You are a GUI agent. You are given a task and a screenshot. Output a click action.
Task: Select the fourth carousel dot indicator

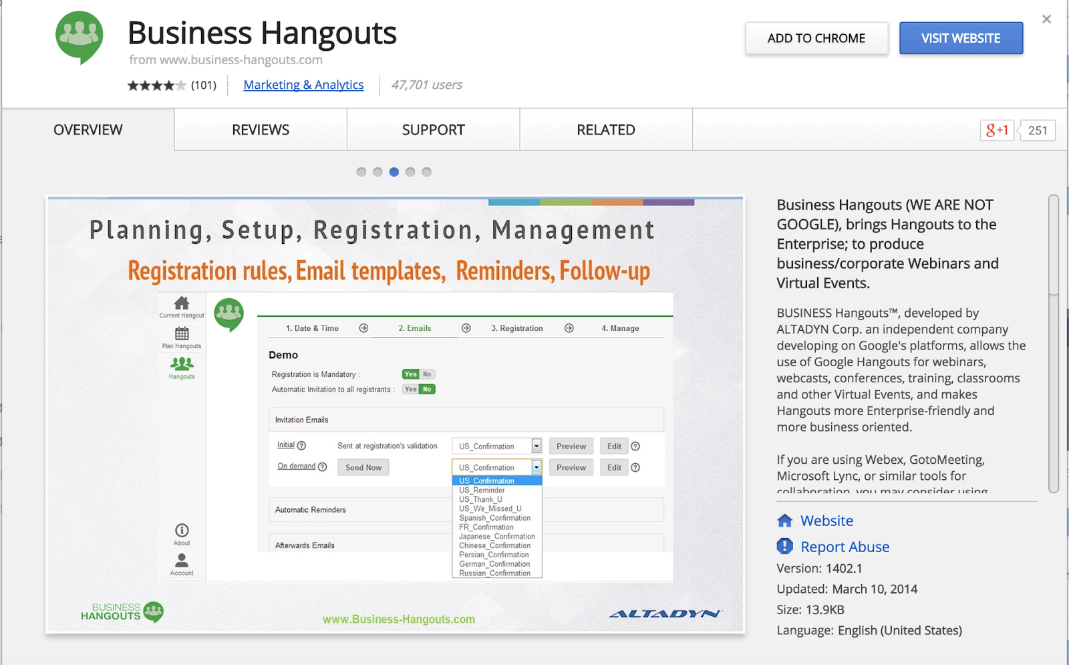[x=410, y=172]
